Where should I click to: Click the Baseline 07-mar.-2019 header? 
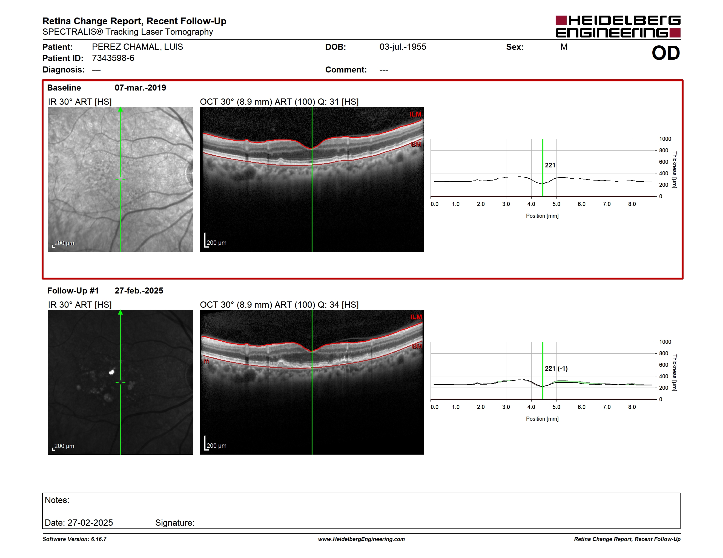click(107, 88)
